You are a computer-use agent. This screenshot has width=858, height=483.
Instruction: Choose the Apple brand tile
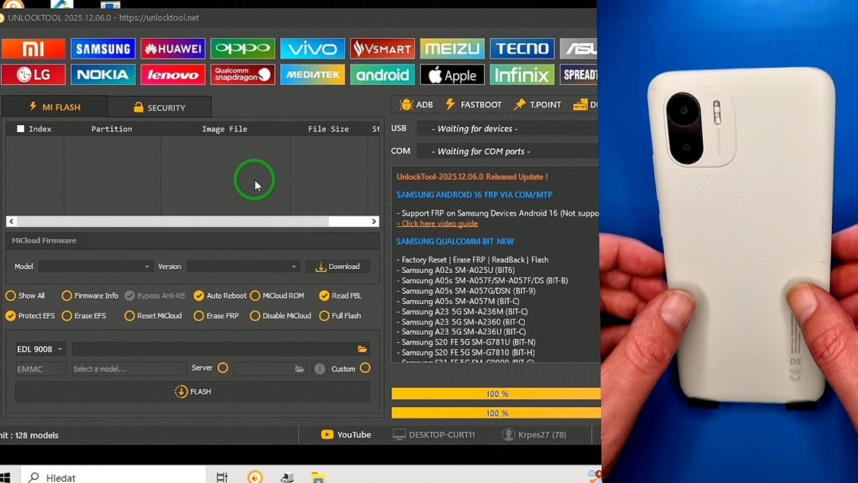[x=452, y=74]
